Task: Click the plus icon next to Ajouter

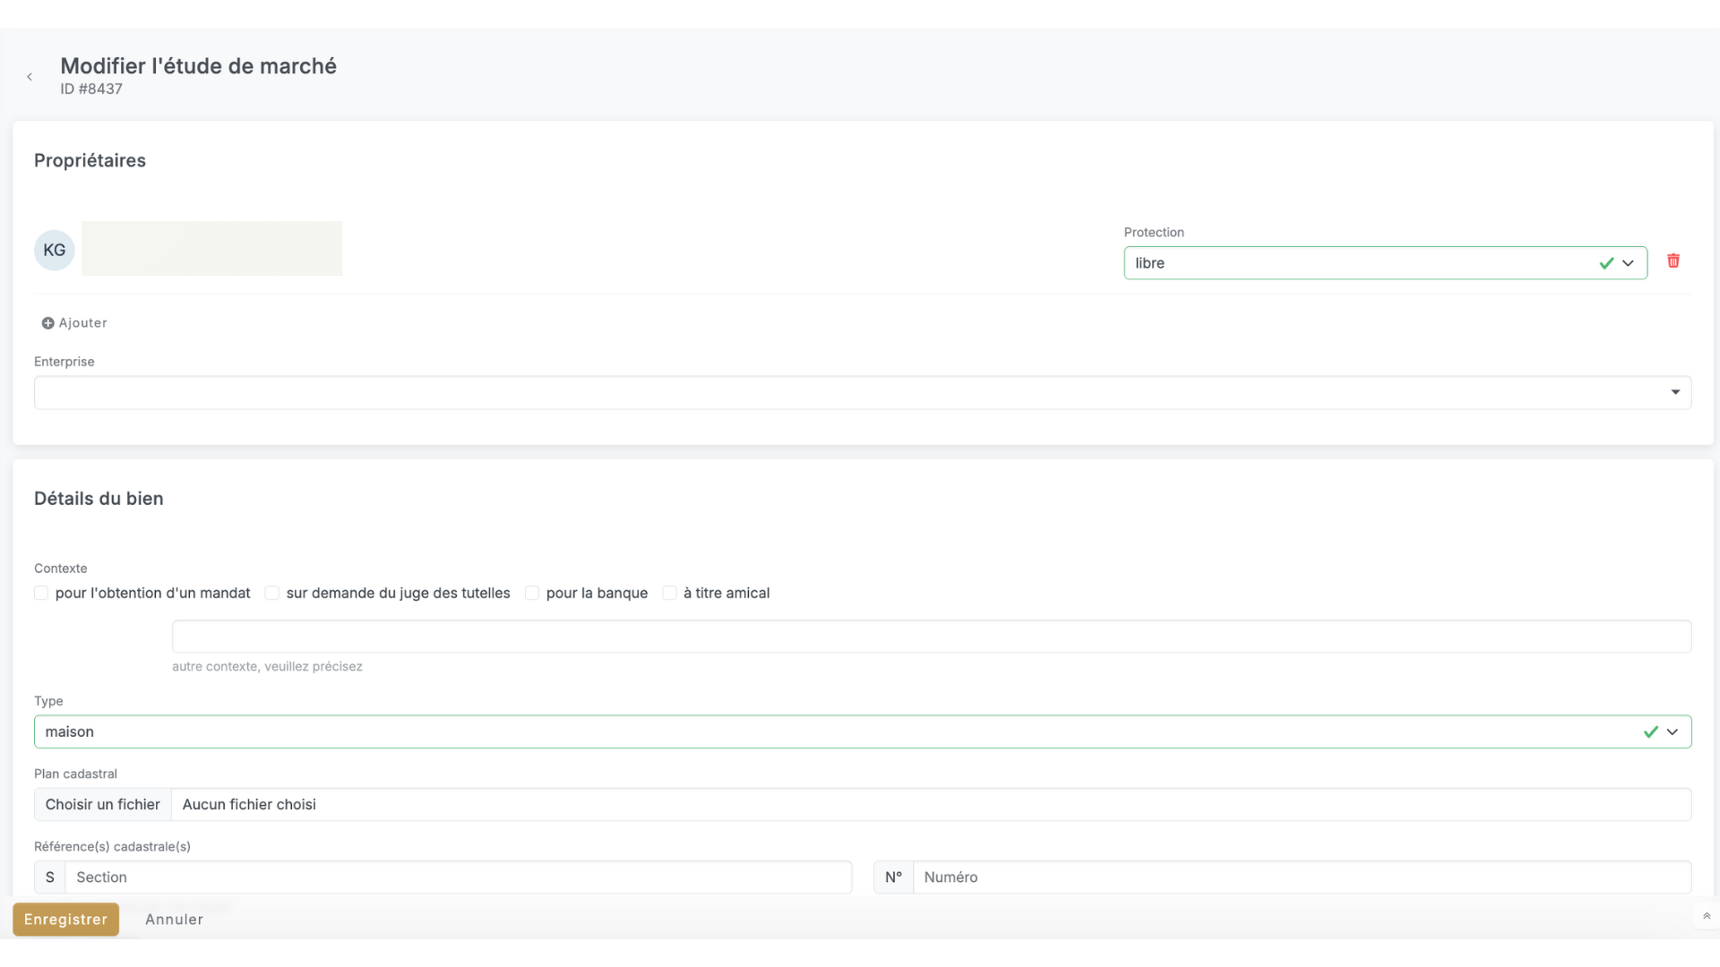Action: click(47, 323)
